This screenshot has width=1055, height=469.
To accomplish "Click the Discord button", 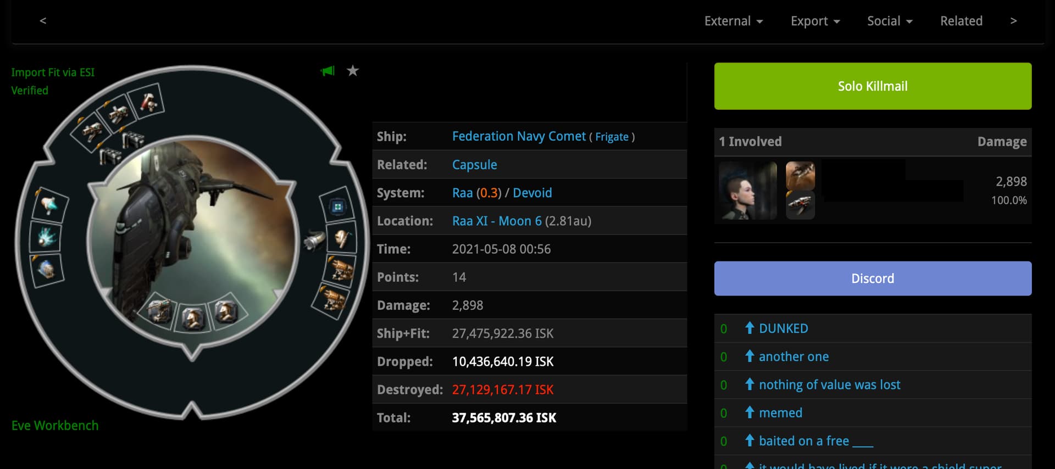I will pyautogui.click(x=873, y=278).
